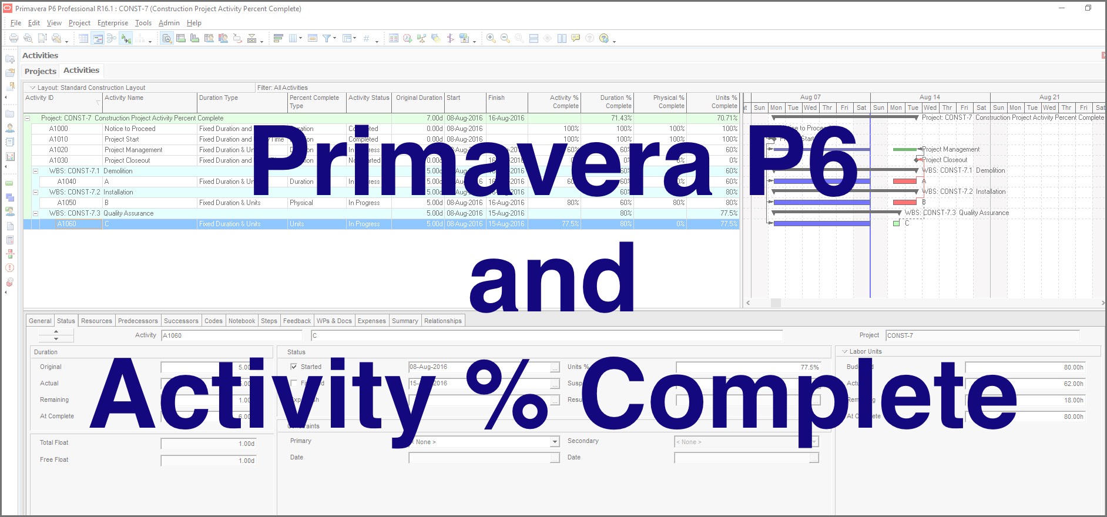
Task: Click the Activity Status column header
Action: click(x=369, y=102)
